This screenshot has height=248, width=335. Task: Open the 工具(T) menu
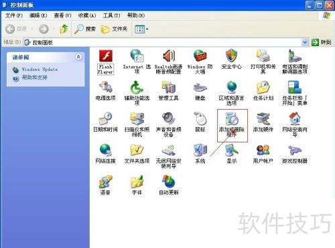click(111, 15)
